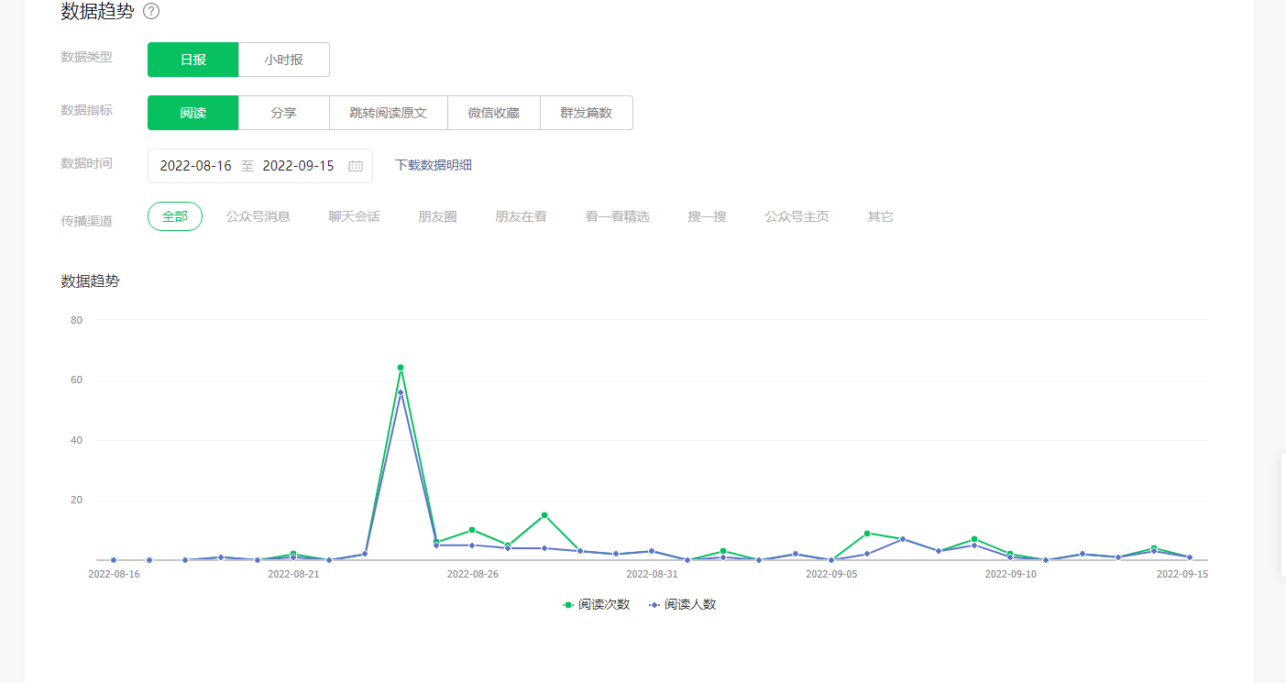
Task: Click the x-axis label 2022-08-26
Action: point(473,574)
